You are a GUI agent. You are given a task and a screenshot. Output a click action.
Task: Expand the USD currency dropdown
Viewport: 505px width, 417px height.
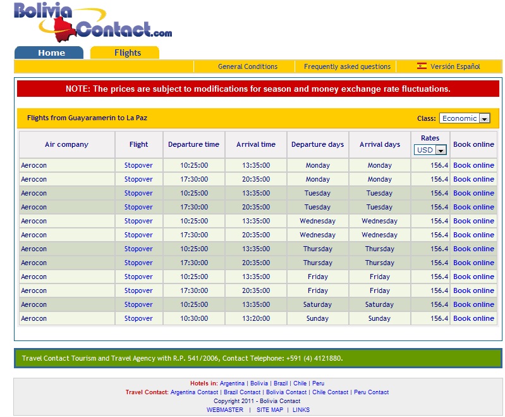tap(430, 150)
